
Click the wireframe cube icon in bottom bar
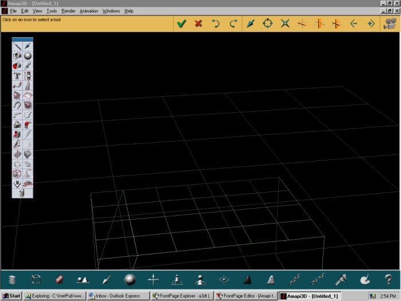[36, 280]
